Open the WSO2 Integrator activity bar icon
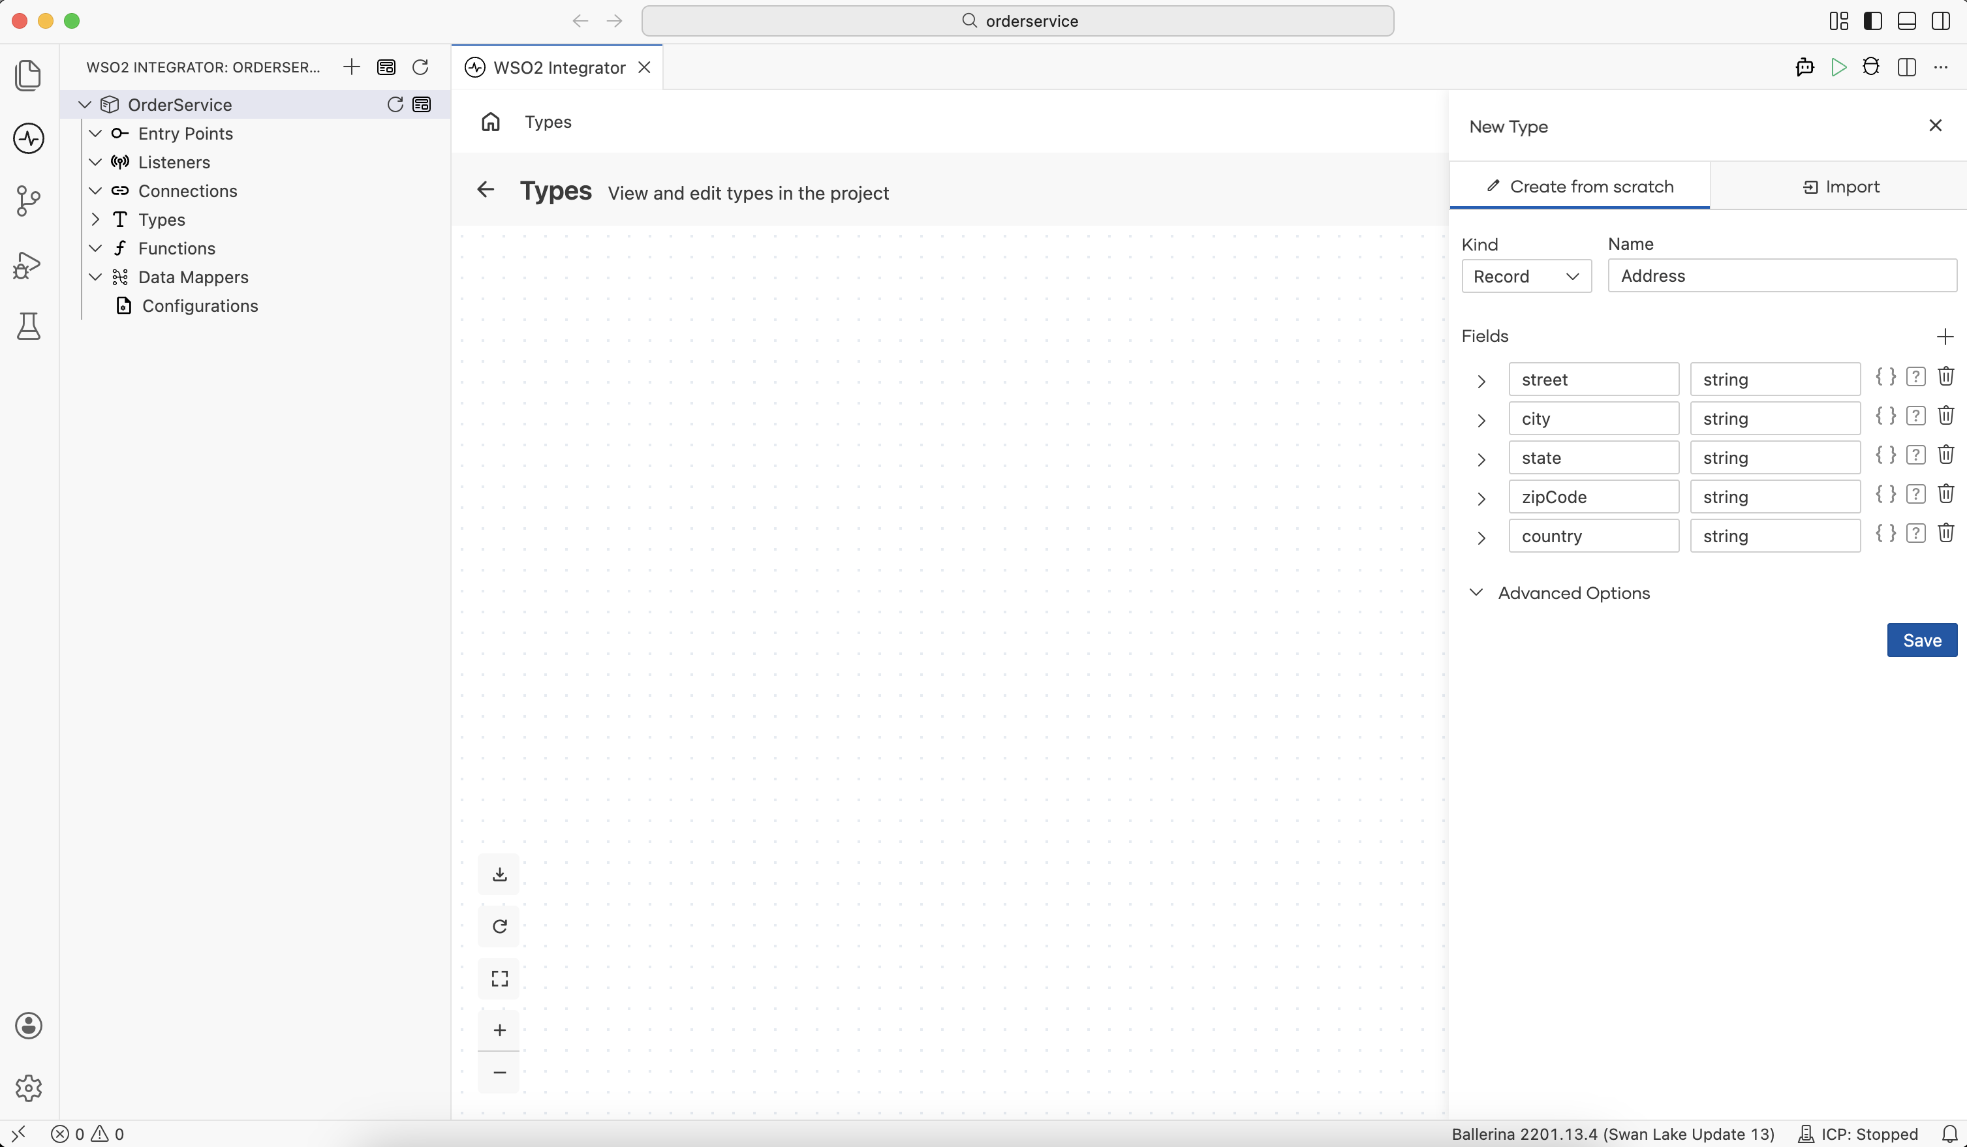This screenshot has width=1967, height=1147. [x=29, y=138]
